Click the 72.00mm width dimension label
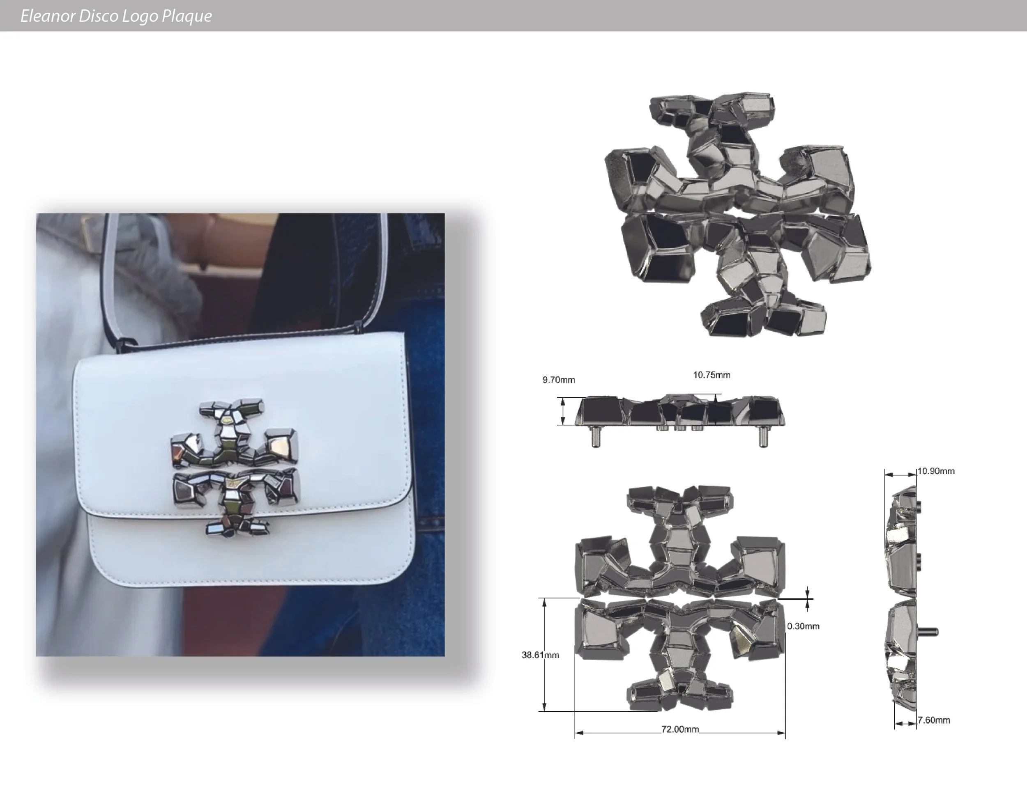1027x793 pixels. pos(680,729)
